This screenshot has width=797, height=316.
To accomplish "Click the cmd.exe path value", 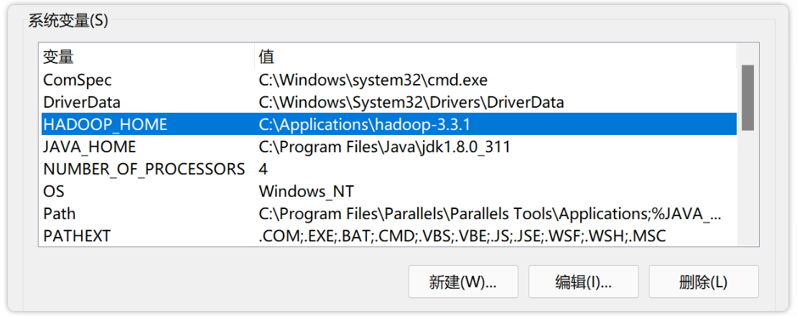I will click(x=373, y=80).
